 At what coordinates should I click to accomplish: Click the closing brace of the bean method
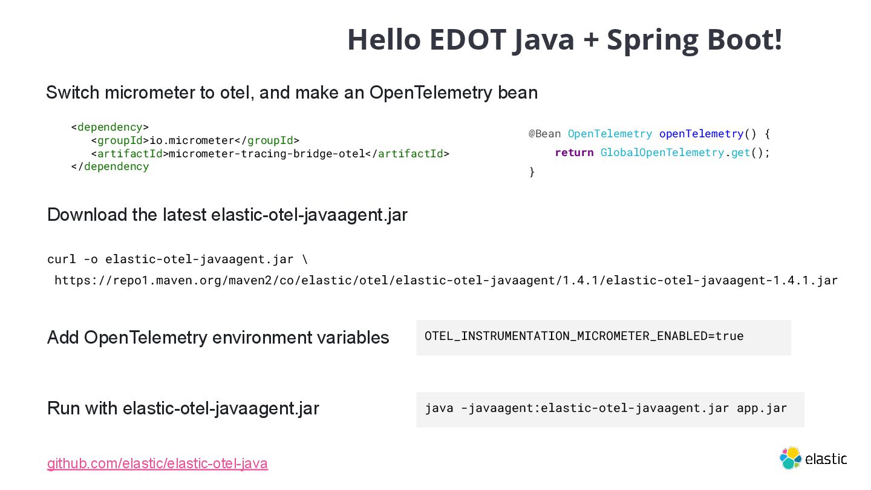click(x=532, y=172)
